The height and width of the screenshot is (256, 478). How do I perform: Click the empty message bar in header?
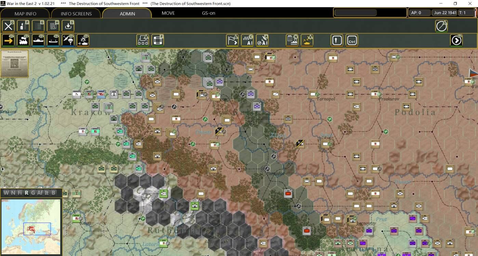tap(356, 13)
